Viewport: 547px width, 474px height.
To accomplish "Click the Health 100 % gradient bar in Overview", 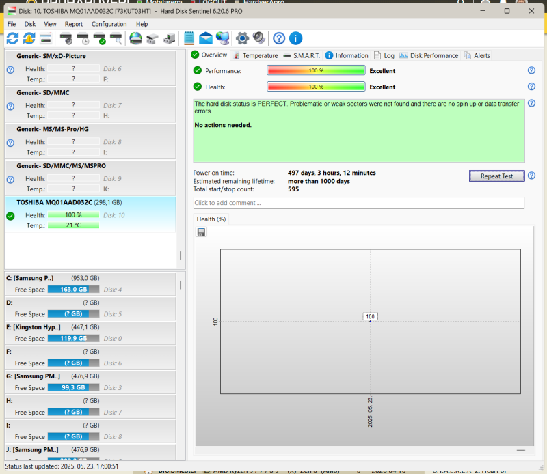I will click(x=316, y=87).
